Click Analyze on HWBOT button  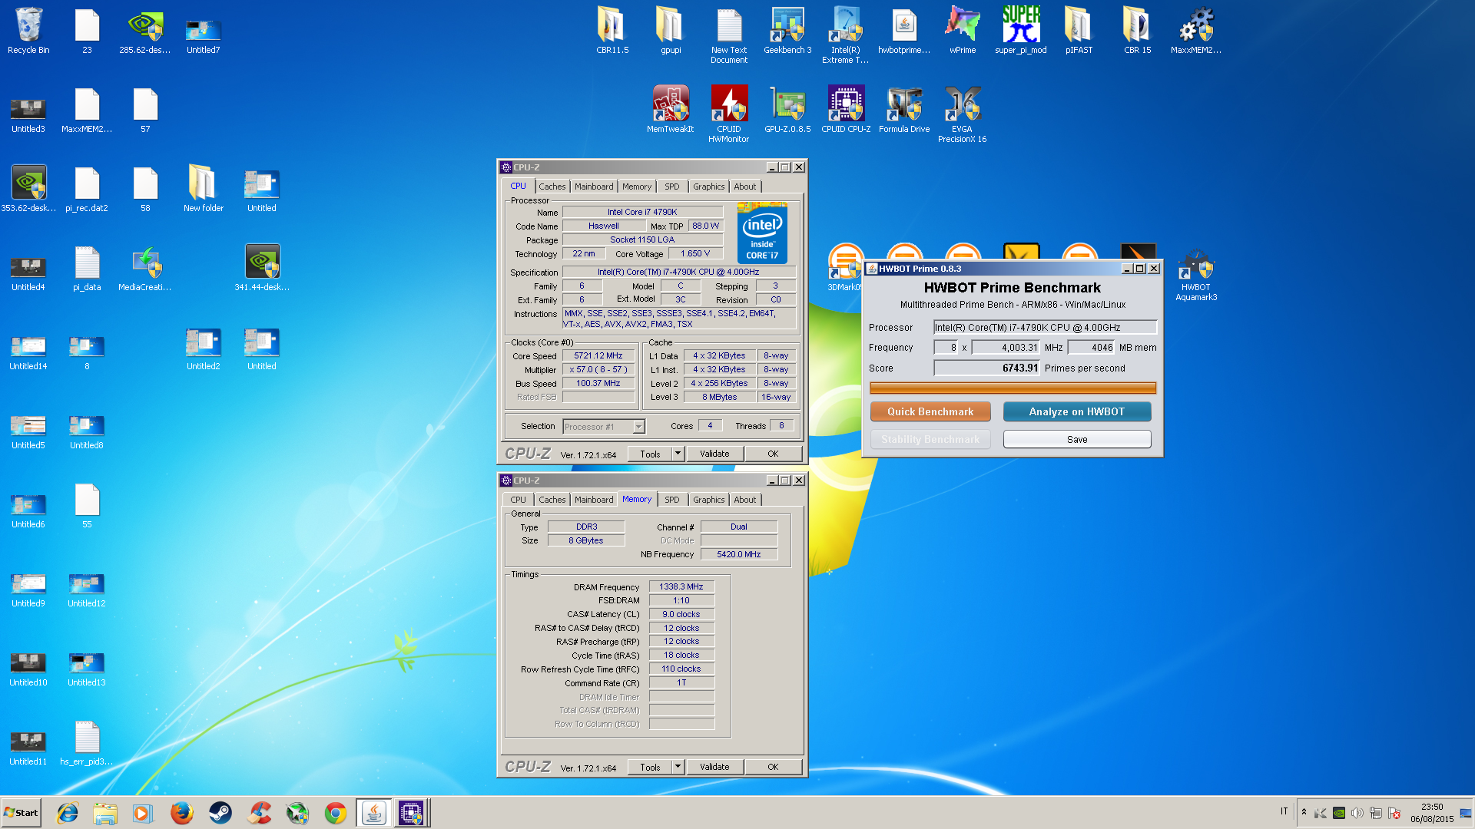point(1077,411)
